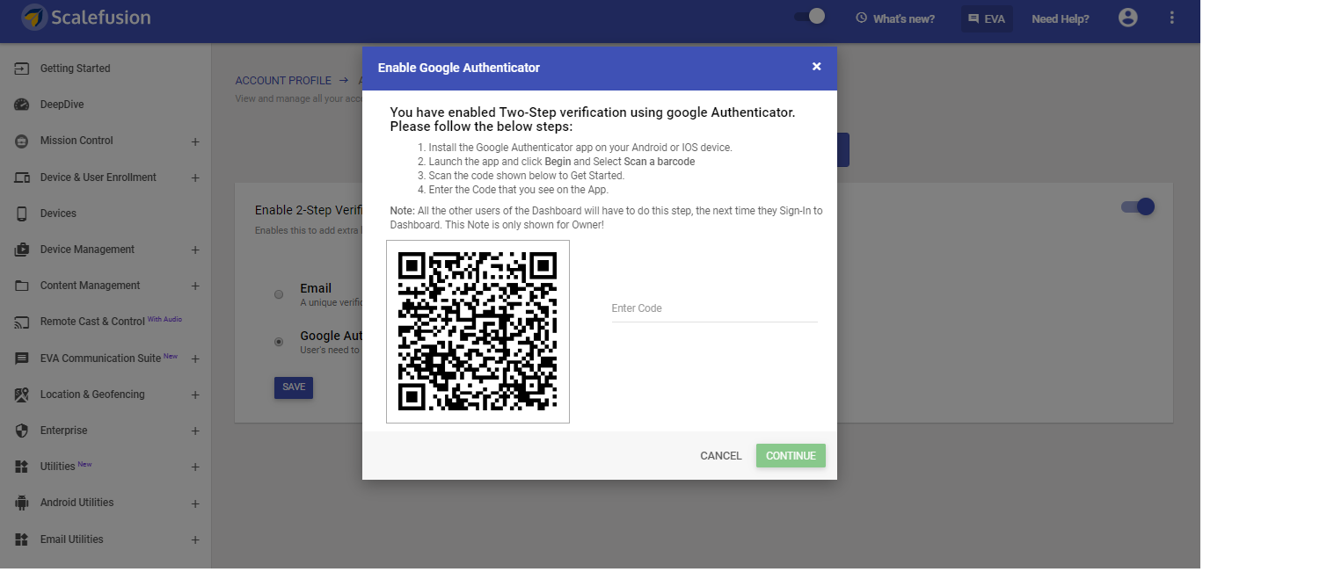The height and width of the screenshot is (572, 1327).
Task: Open the Android Utilities menu label
Action: click(77, 503)
